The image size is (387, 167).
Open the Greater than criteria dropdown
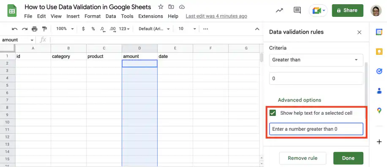click(316, 60)
